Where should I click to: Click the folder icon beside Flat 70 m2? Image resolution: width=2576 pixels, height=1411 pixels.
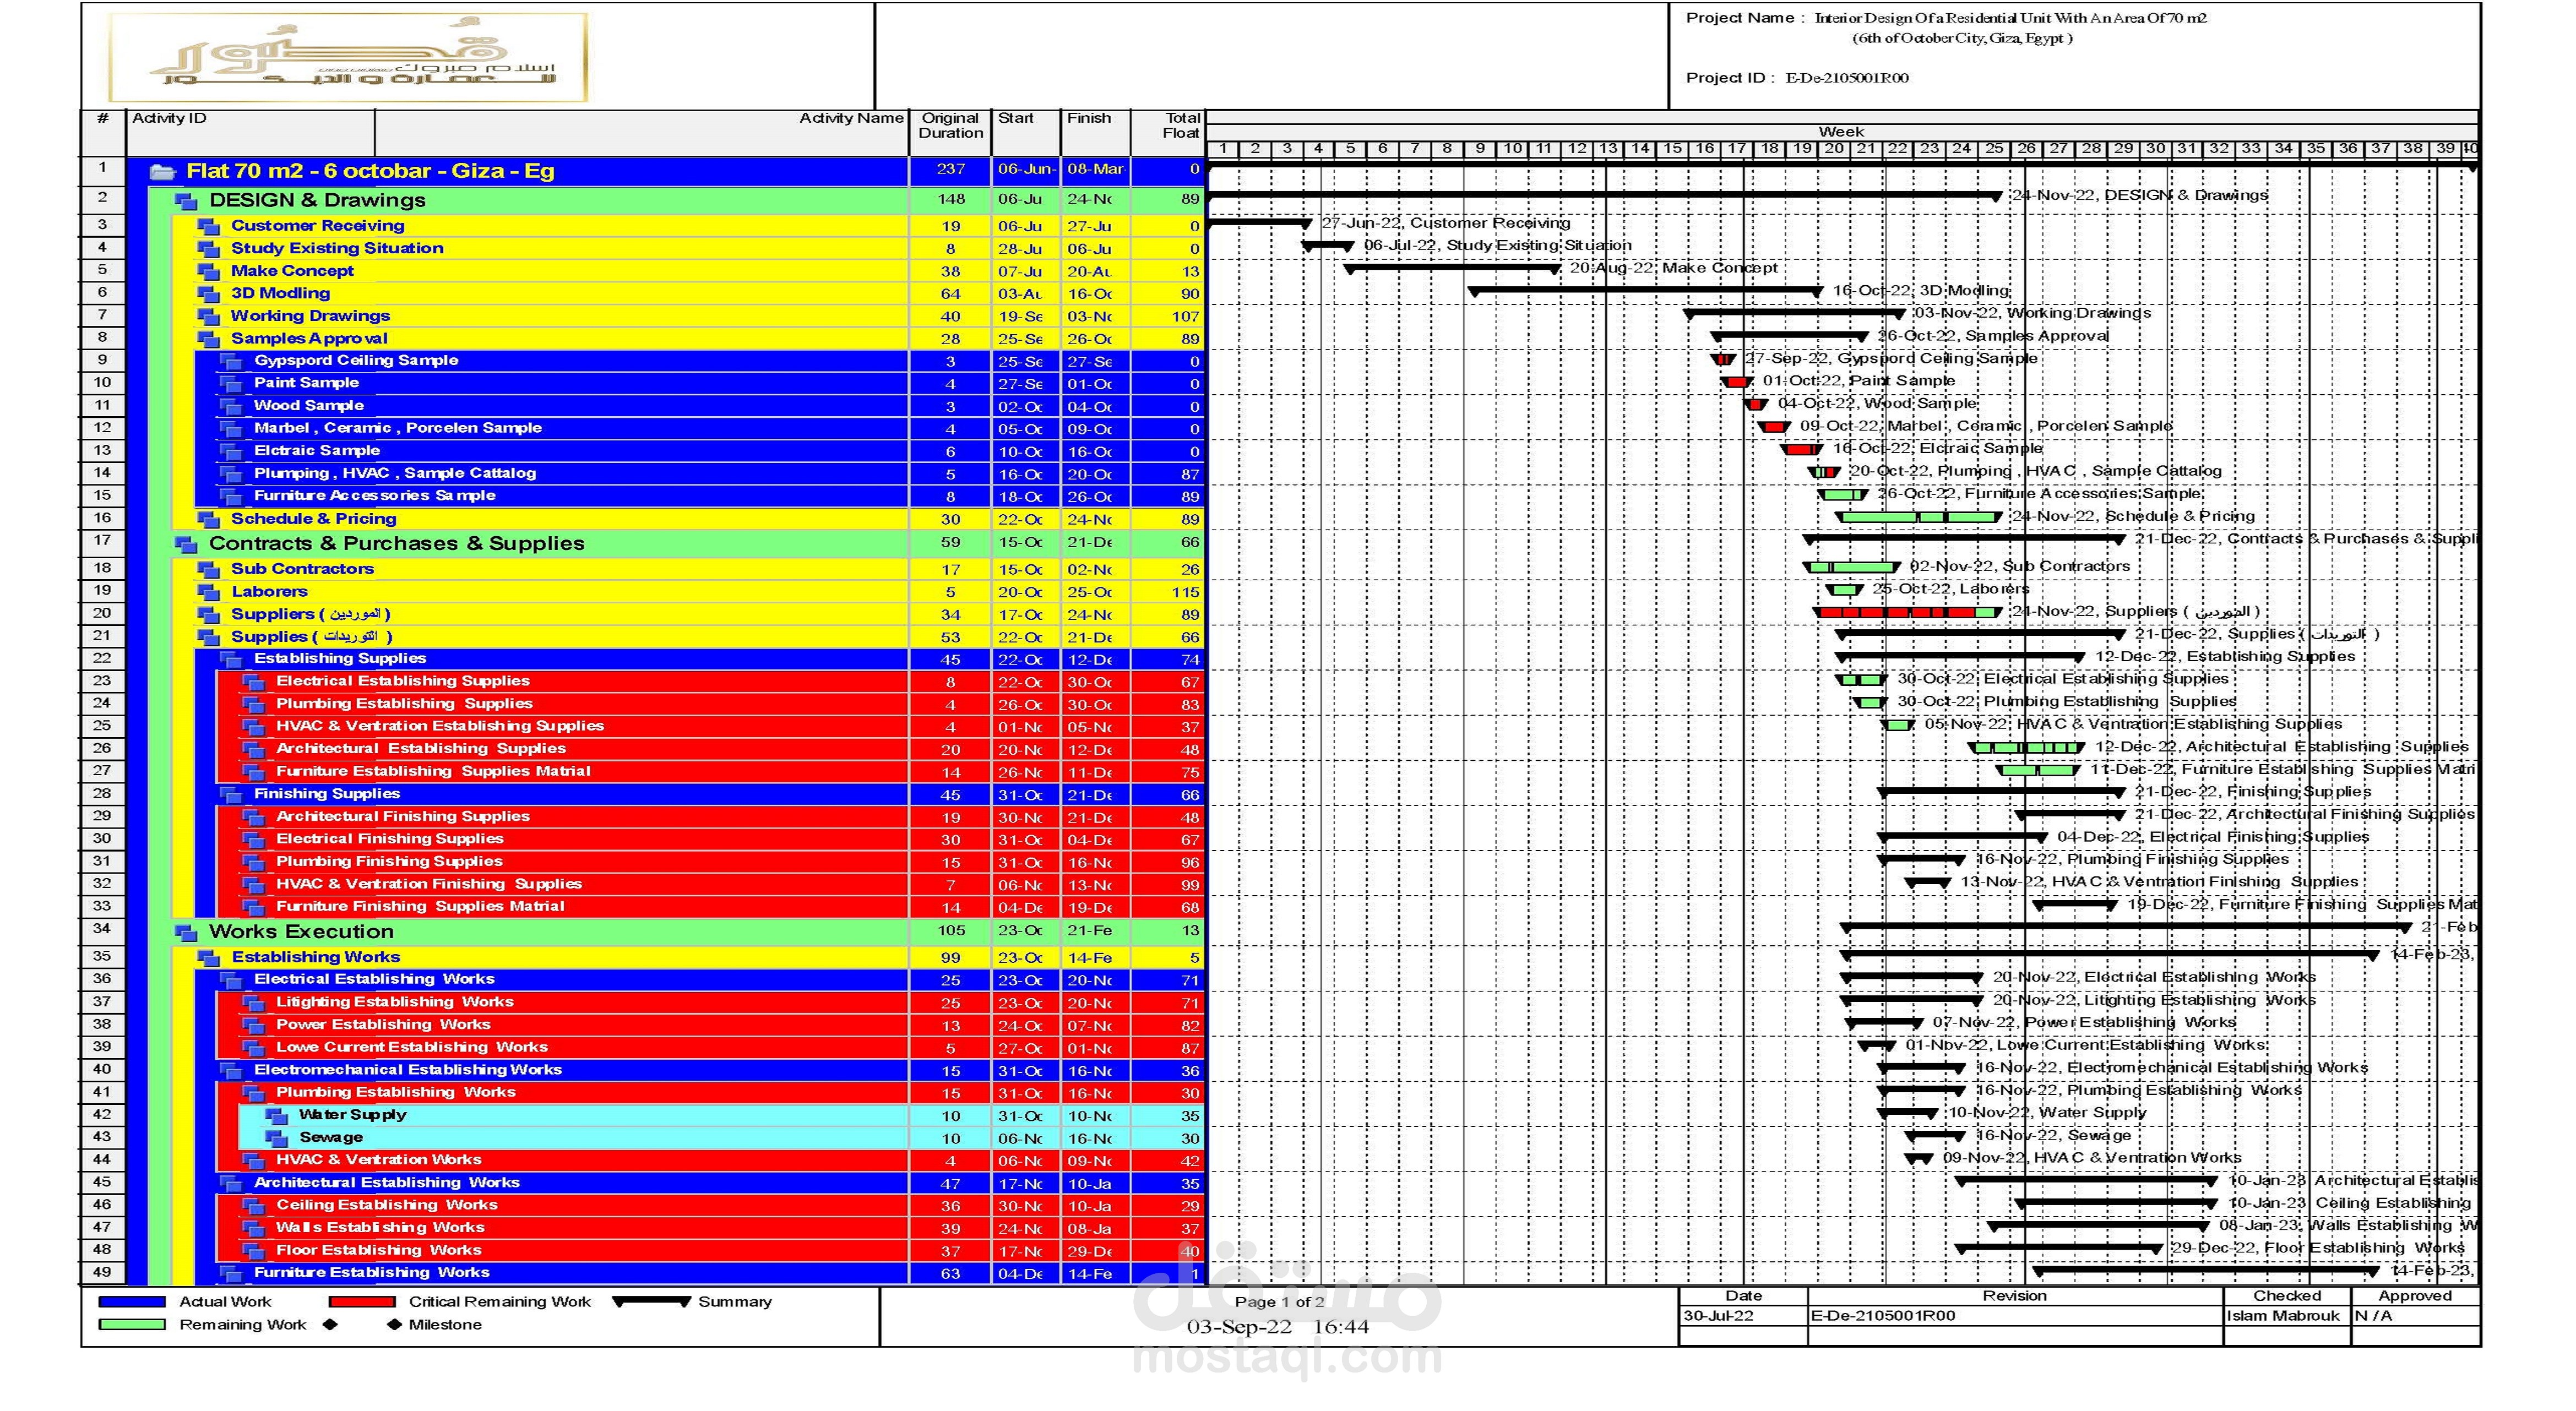162,172
